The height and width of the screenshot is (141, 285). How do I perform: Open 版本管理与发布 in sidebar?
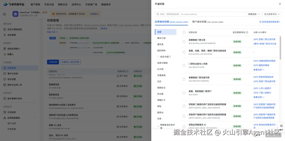[15, 98]
